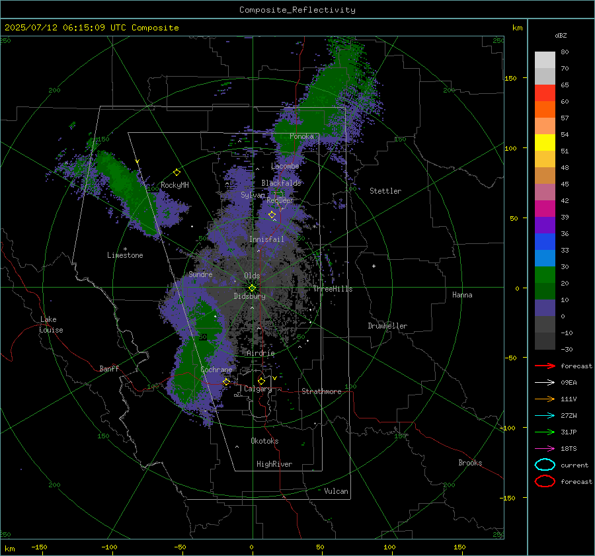Click the Calgary city label
The width and height of the screenshot is (595, 556).
tap(258, 389)
